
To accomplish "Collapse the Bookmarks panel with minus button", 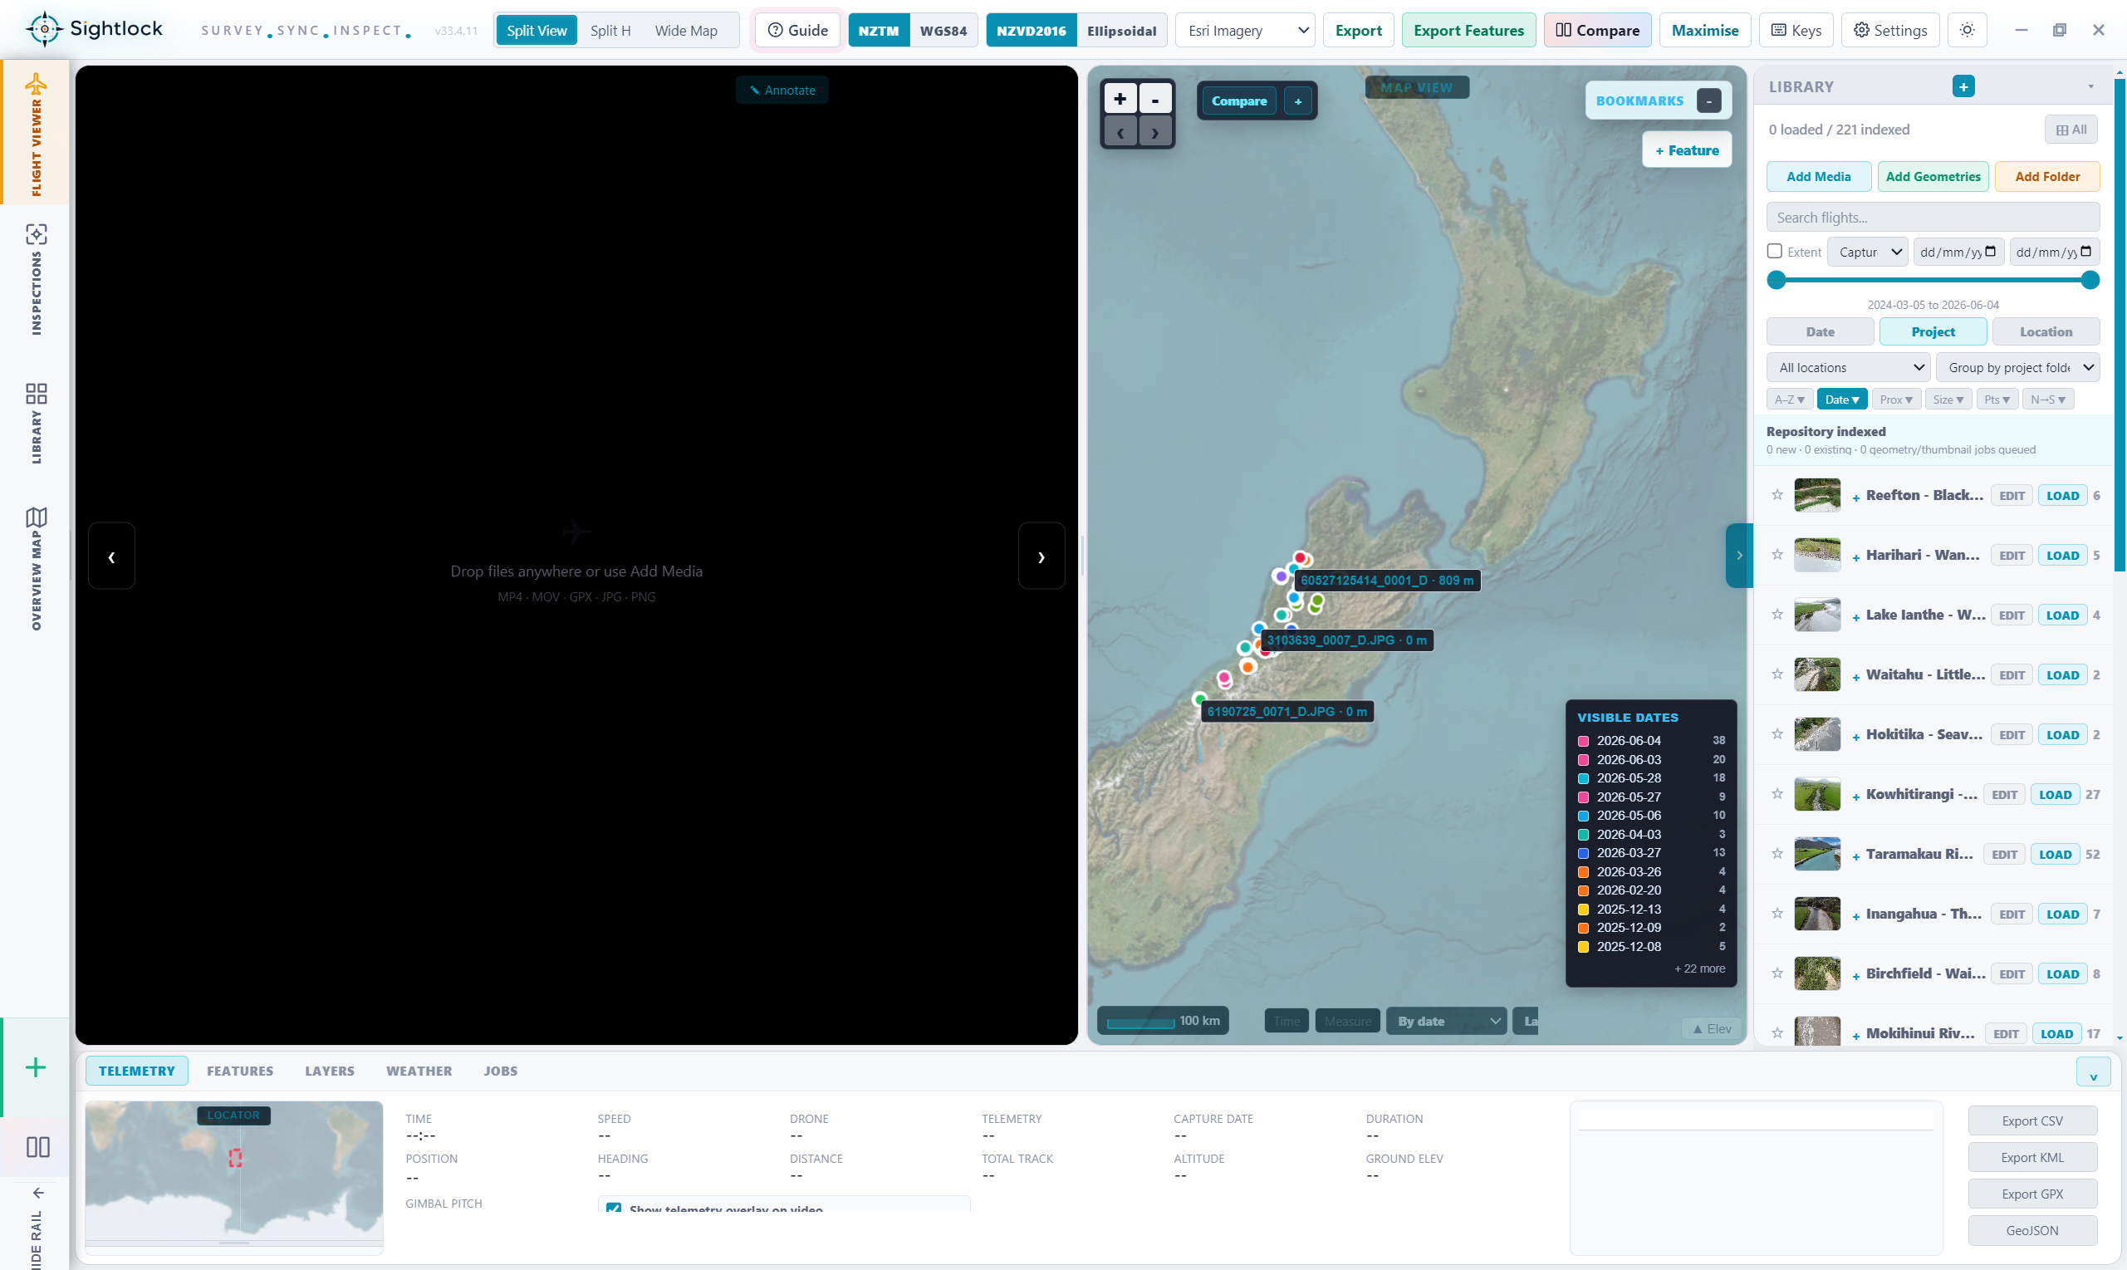I will (1708, 101).
